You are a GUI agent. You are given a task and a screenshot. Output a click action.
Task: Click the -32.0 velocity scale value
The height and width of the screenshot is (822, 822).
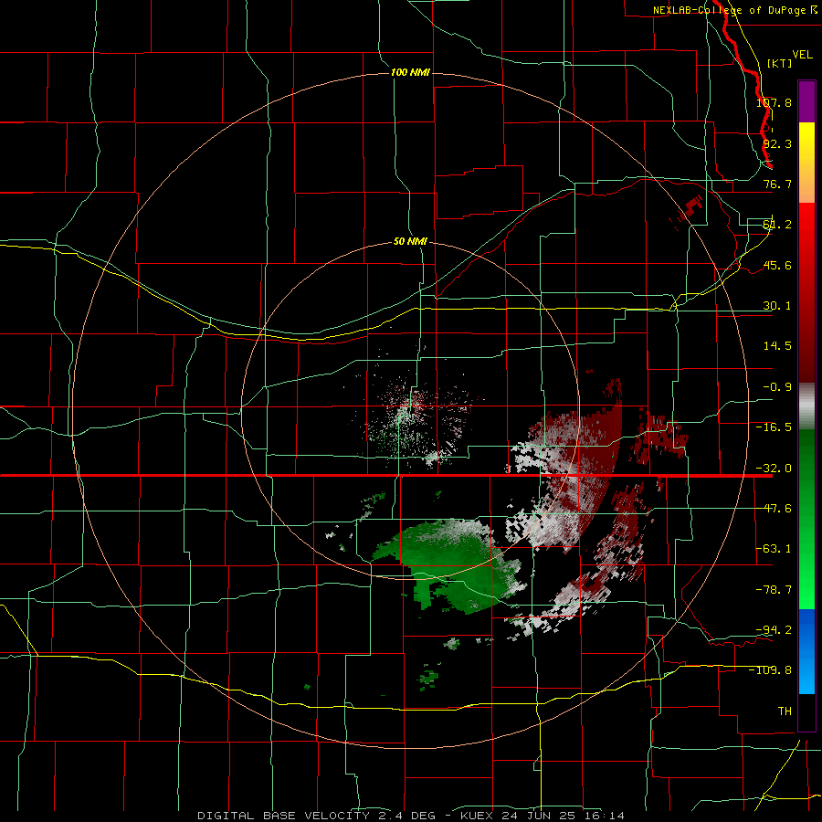774,469
